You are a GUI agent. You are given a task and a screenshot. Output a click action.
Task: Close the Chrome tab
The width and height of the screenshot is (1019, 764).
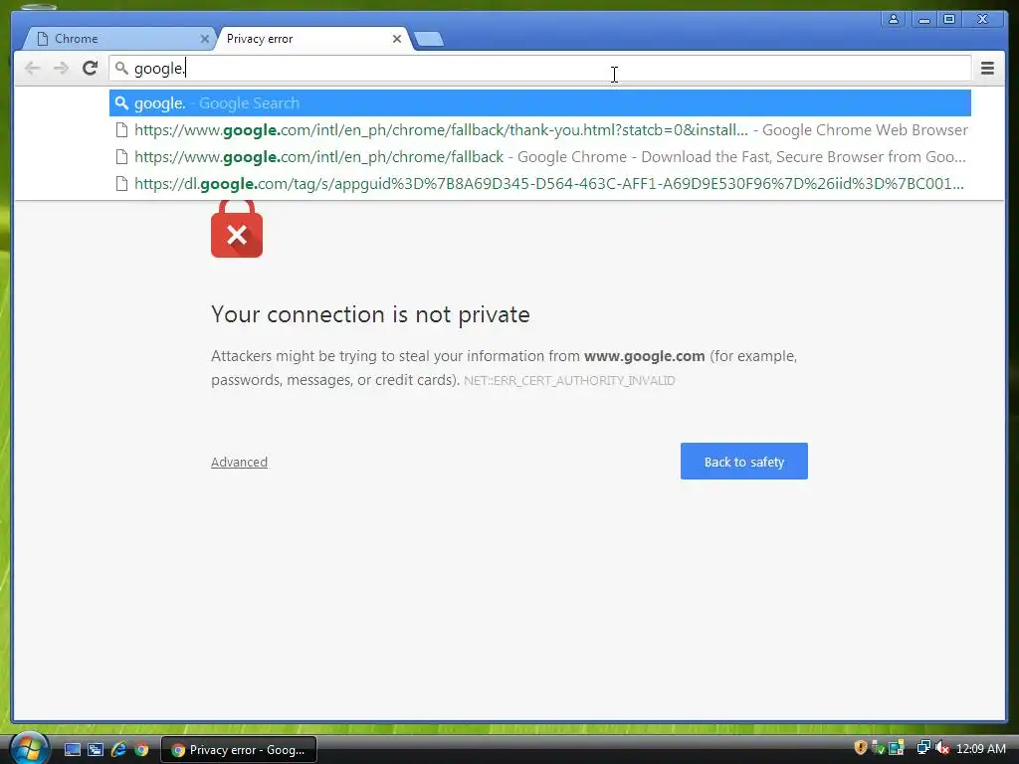pos(204,39)
